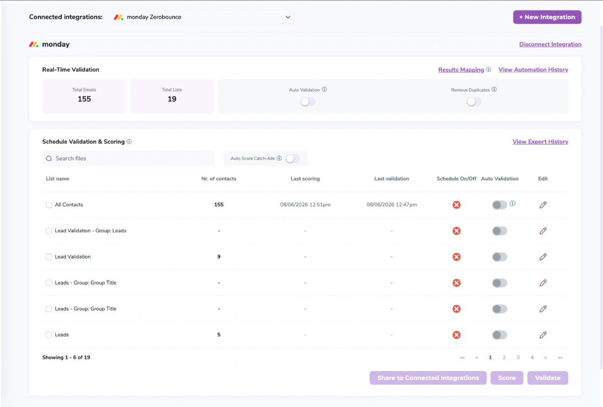Toggle the Remove Duplicates switch

coord(473,102)
